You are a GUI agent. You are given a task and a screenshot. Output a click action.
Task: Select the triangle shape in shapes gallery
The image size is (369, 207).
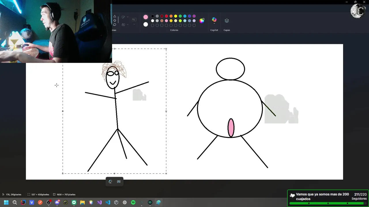coord(115,16)
